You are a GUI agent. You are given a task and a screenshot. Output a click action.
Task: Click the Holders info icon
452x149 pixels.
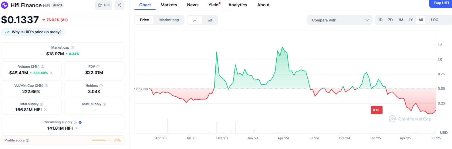pos(101,86)
